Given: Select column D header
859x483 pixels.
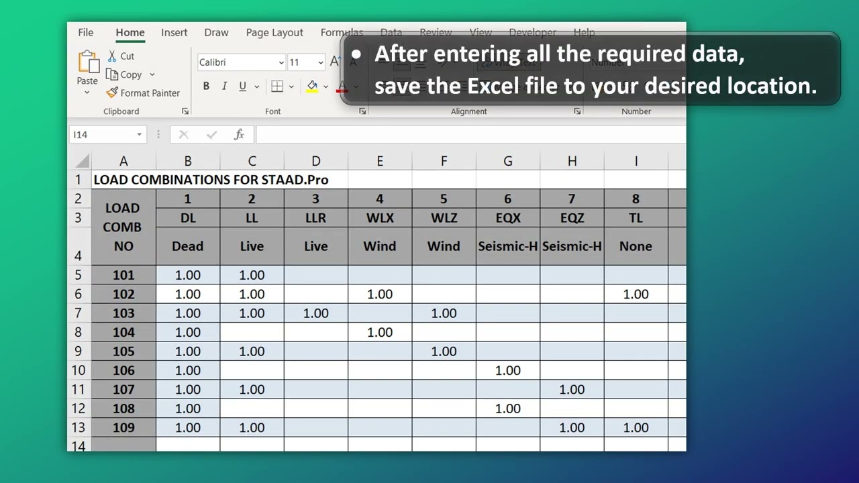Looking at the screenshot, I should [x=316, y=161].
